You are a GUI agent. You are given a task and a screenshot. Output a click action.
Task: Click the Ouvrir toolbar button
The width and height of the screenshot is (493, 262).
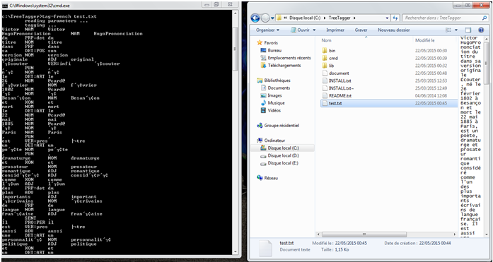[300, 30]
